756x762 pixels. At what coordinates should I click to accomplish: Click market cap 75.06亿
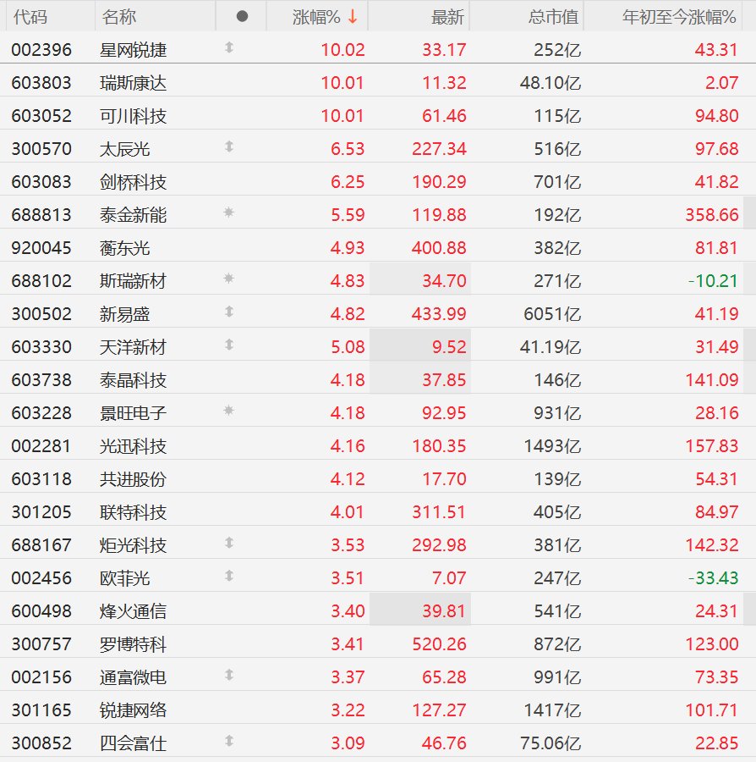551,744
